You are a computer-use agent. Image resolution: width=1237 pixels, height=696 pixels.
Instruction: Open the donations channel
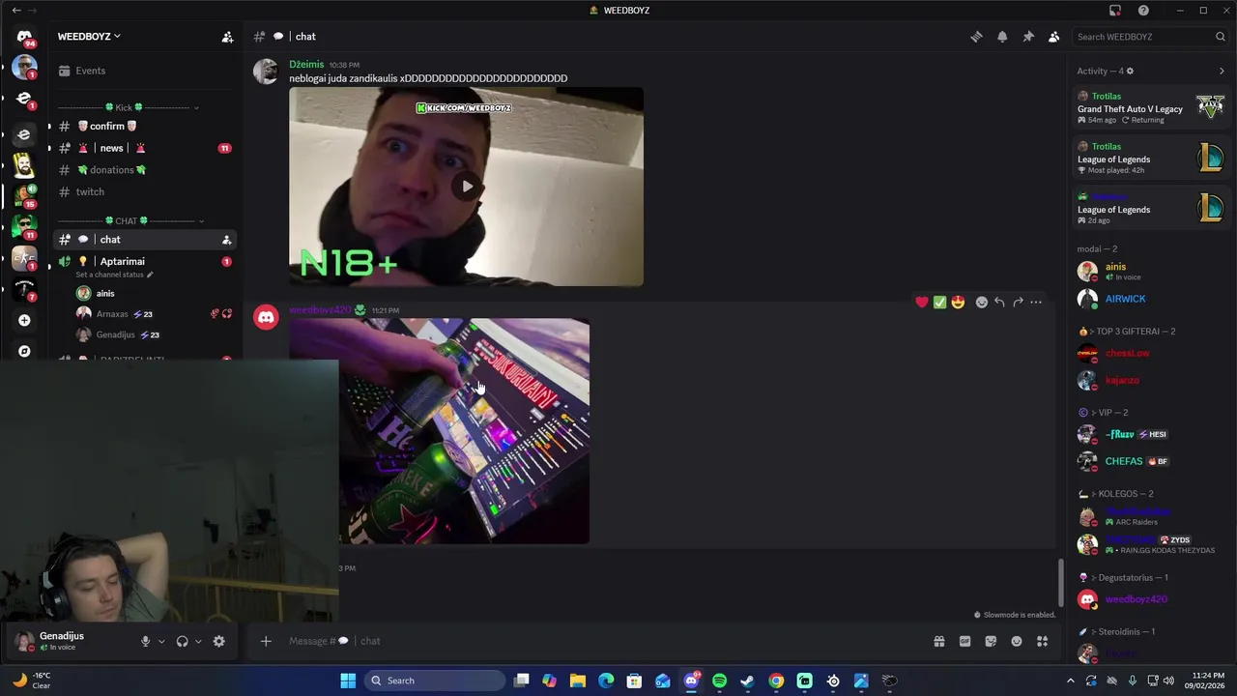coord(112,170)
